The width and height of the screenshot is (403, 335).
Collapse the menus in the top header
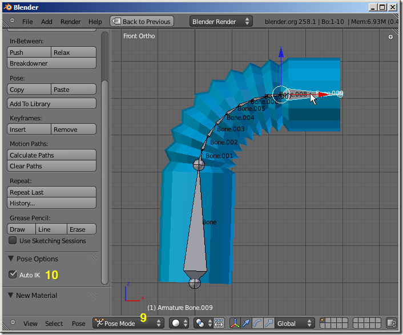(13, 21)
